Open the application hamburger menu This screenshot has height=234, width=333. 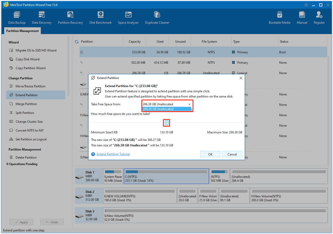[x=306, y=5]
